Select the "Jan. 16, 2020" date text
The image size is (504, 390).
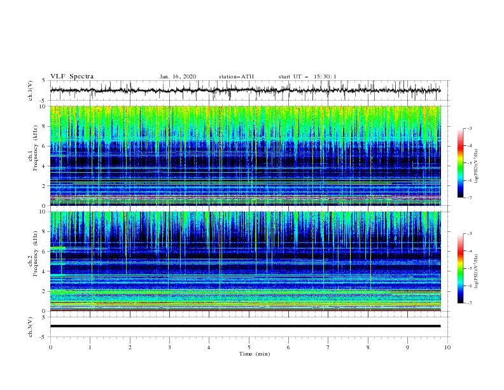pyautogui.click(x=178, y=76)
